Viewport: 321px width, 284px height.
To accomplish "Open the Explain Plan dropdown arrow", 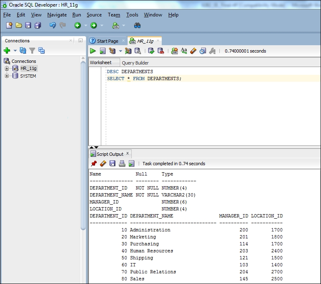I will pos(120,51).
